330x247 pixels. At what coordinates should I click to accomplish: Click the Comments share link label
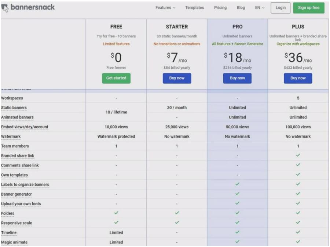[x=20, y=165]
